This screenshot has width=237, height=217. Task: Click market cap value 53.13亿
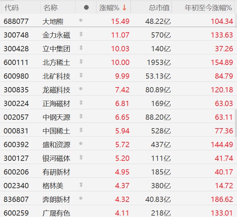click(x=158, y=76)
